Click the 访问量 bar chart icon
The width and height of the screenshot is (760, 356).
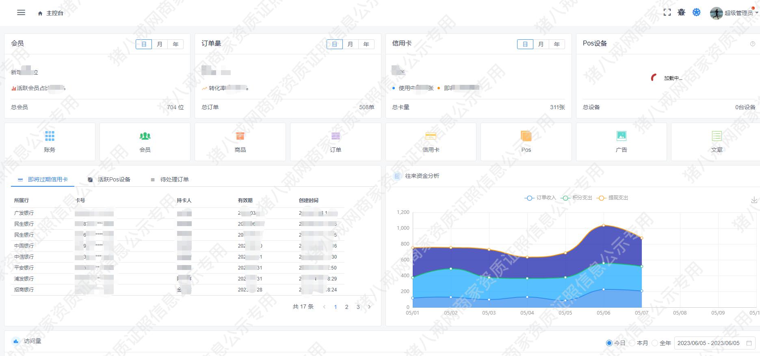(x=16, y=341)
